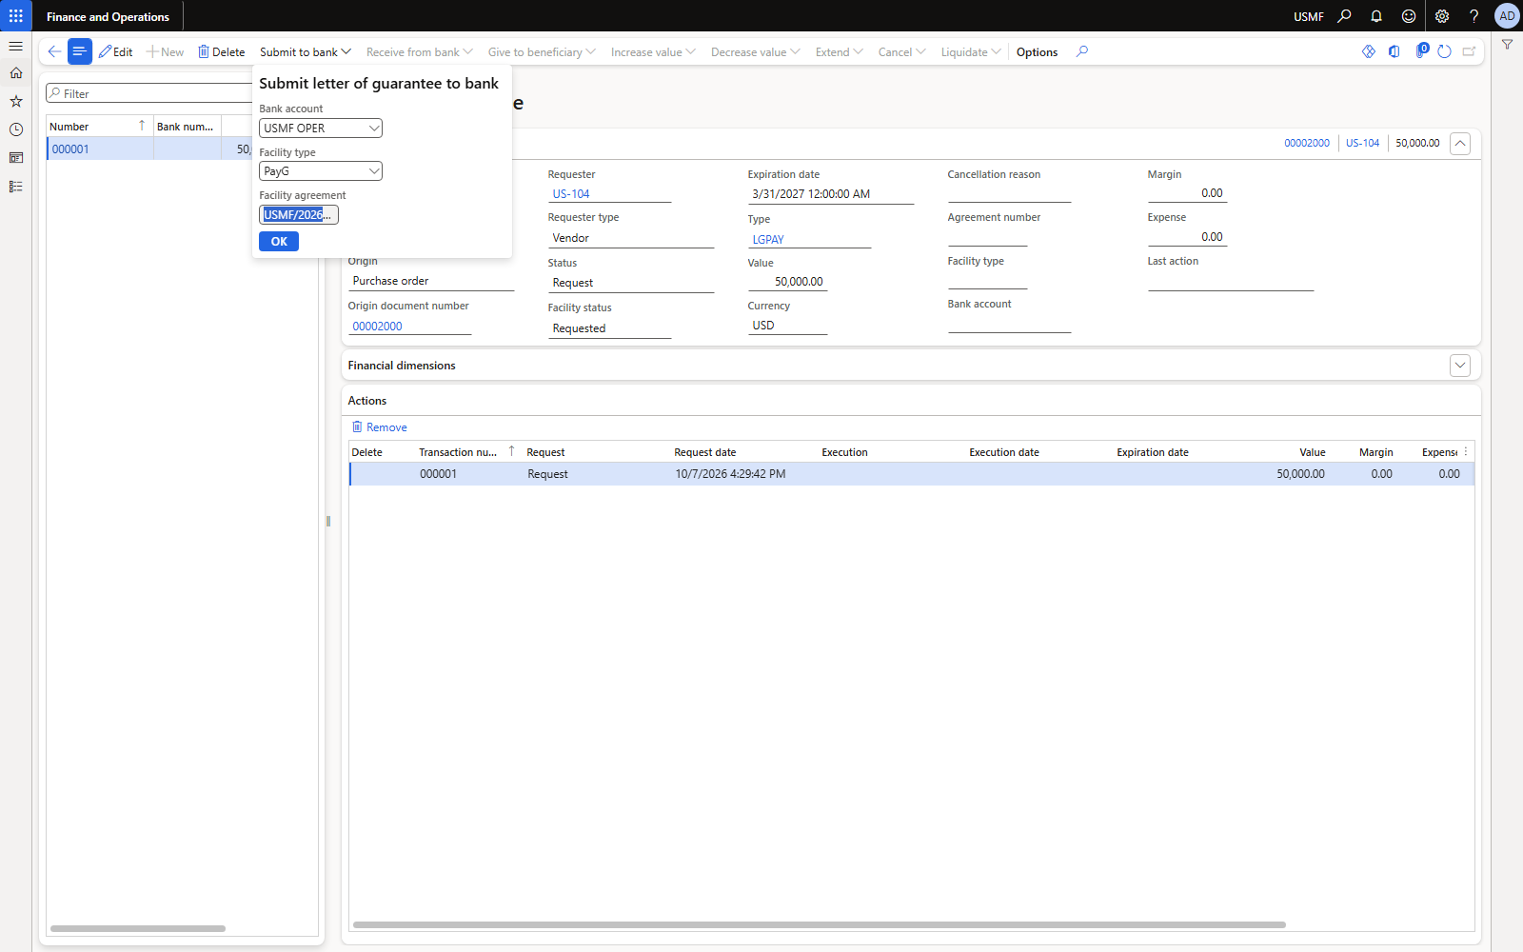This screenshot has width=1523, height=952.
Task: Go to Home in sidebar
Action: tap(16, 73)
